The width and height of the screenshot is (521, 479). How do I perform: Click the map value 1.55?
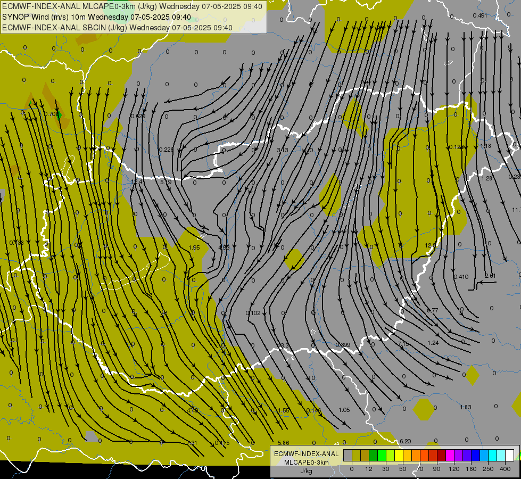pyautogui.click(x=284, y=410)
